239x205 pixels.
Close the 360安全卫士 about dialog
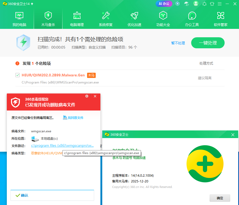[x=233, y=135]
